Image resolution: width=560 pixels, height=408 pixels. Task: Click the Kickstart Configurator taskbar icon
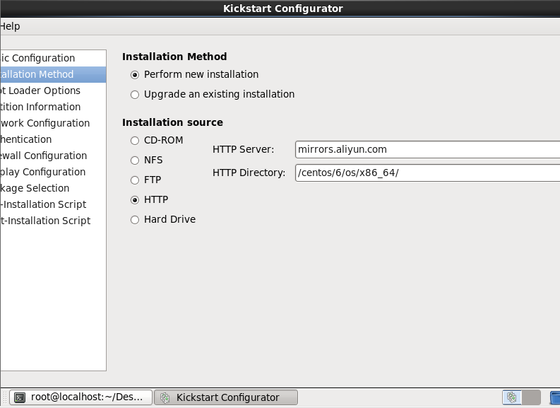(x=165, y=397)
